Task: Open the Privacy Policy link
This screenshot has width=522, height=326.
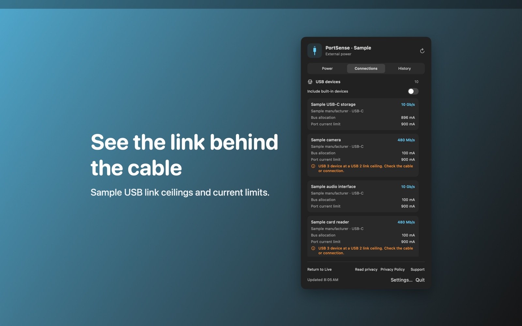Action: coord(392,270)
